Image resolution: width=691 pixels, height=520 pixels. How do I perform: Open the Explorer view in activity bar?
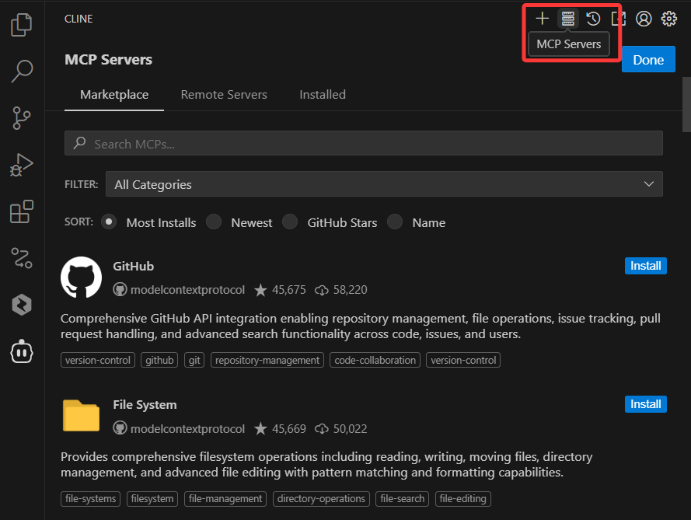click(21, 25)
